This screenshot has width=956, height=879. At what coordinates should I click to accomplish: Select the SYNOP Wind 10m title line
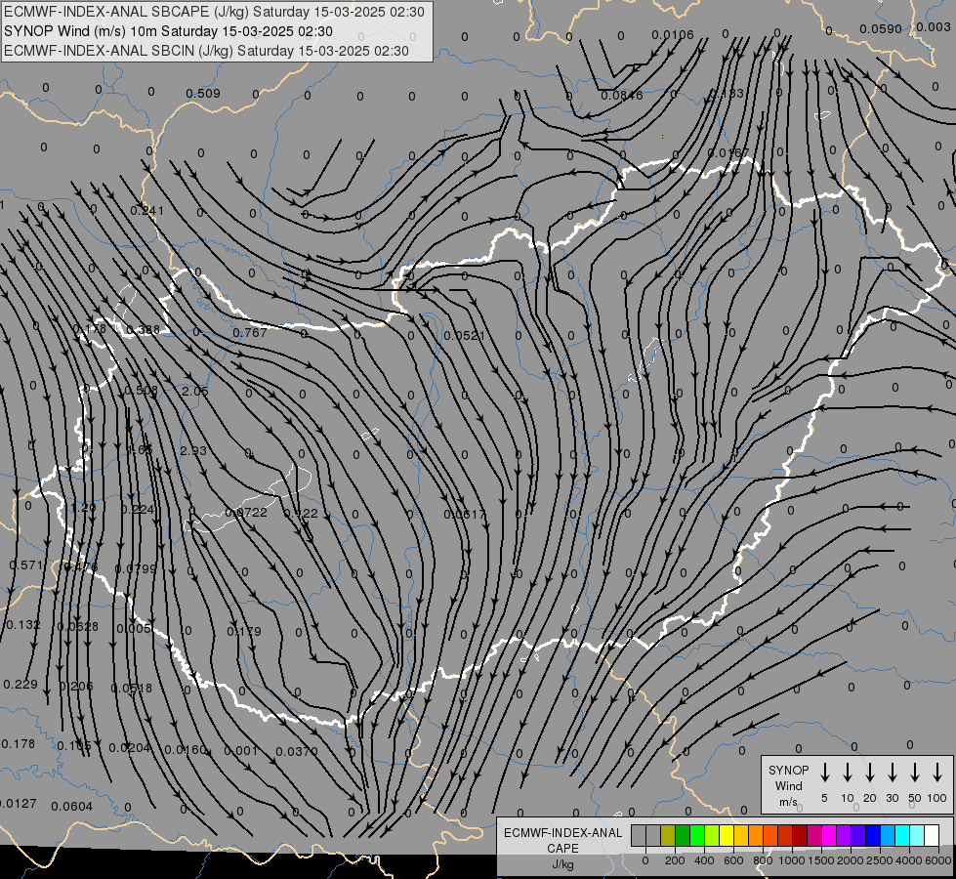coord(168,31)
